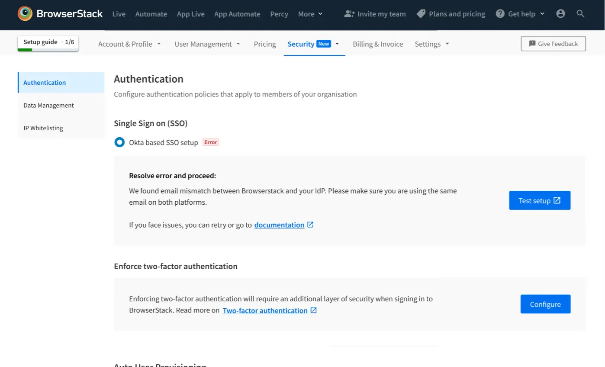Expand the Account & Profile dropdown
Image resolution: width=605 pixels, height=367 pixels.
click(129, 44)
